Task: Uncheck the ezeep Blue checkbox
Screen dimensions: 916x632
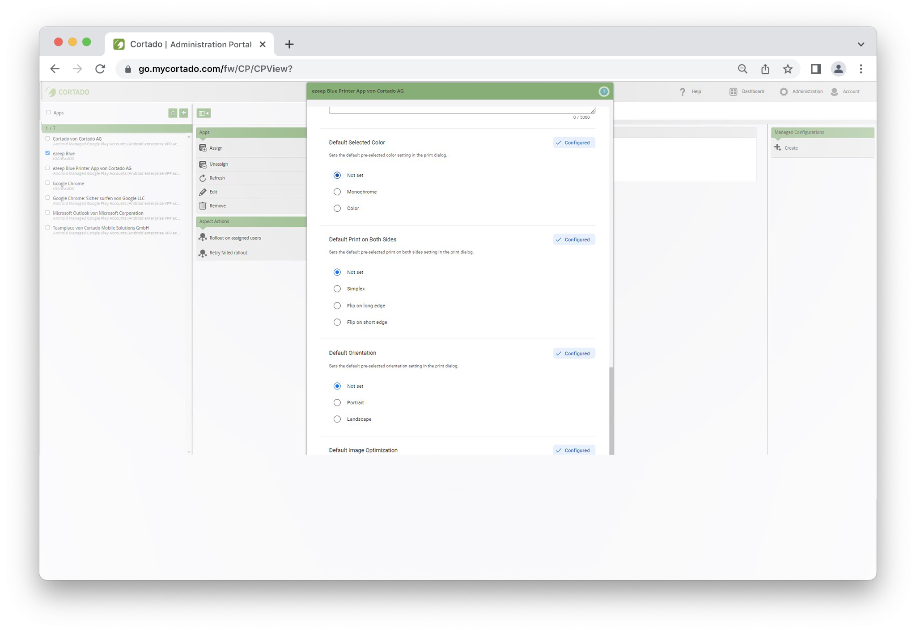Action: 48,153
